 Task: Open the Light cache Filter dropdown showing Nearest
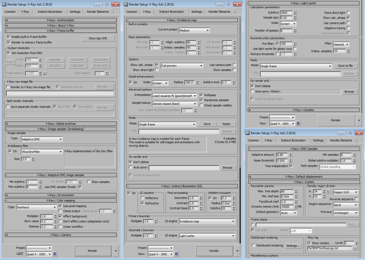coord(341,44)
